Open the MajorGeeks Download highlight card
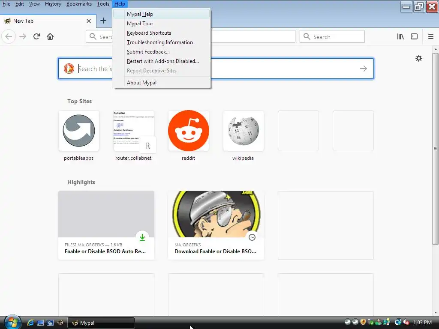Screen dimensions: 439x329 click(216, 225)
